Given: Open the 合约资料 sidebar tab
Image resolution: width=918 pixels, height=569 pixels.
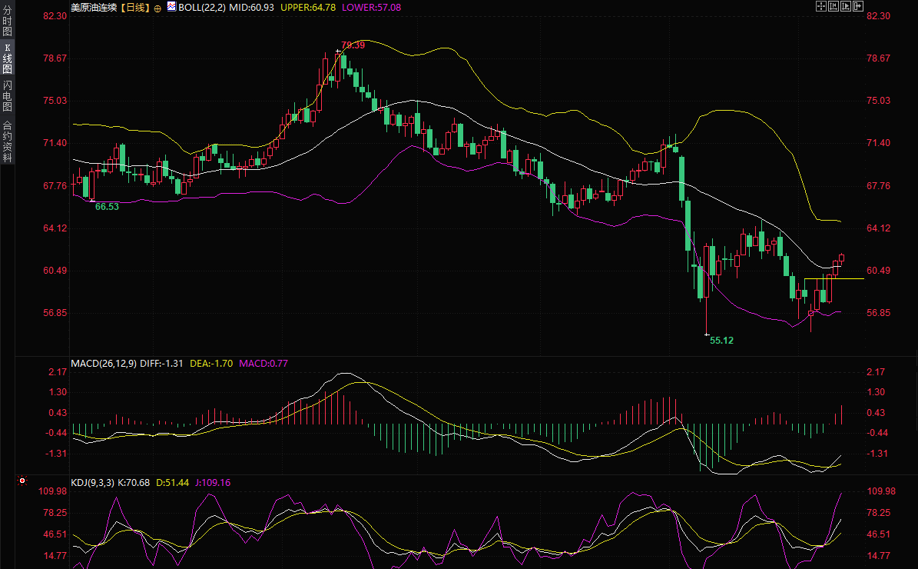Looking at the screenshot, I should (x=7, y=141).
